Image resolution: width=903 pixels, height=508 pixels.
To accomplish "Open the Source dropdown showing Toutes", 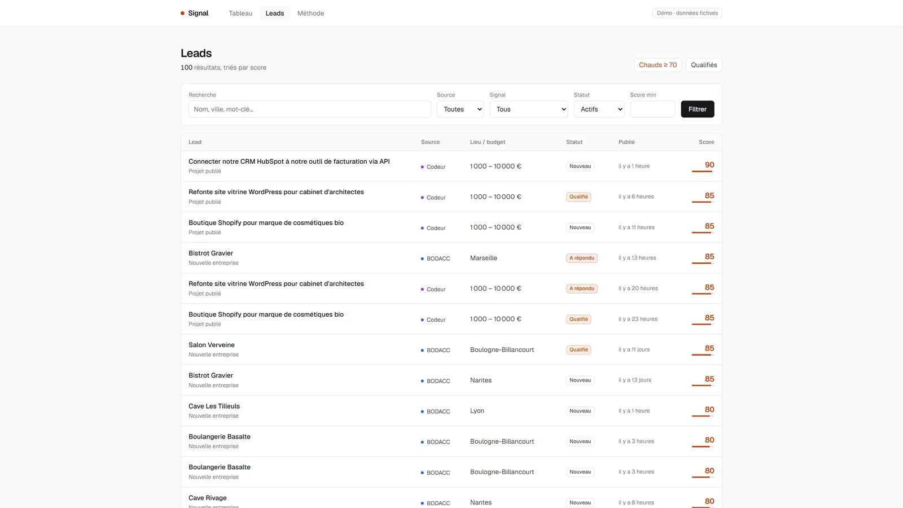I will click(x=461, y=109).
